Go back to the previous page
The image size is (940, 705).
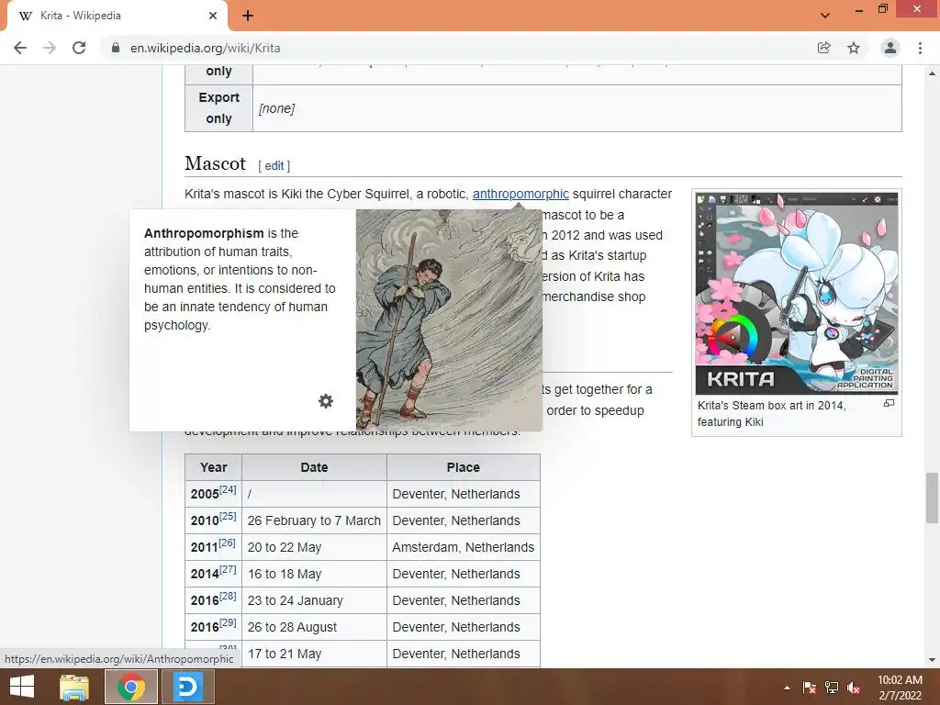point(20,48)
